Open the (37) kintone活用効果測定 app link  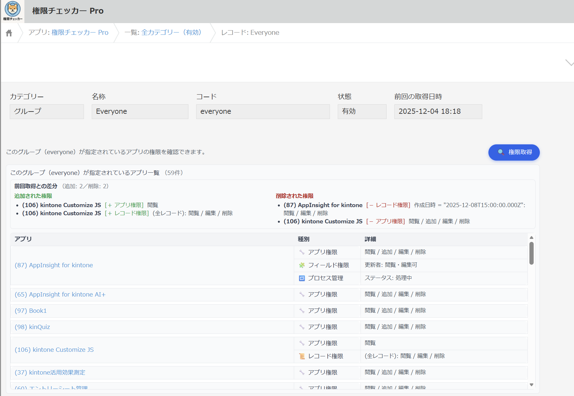(x=50, y=373)
